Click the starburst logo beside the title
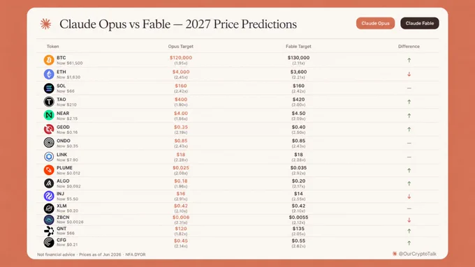 click(x=45, y=24)
